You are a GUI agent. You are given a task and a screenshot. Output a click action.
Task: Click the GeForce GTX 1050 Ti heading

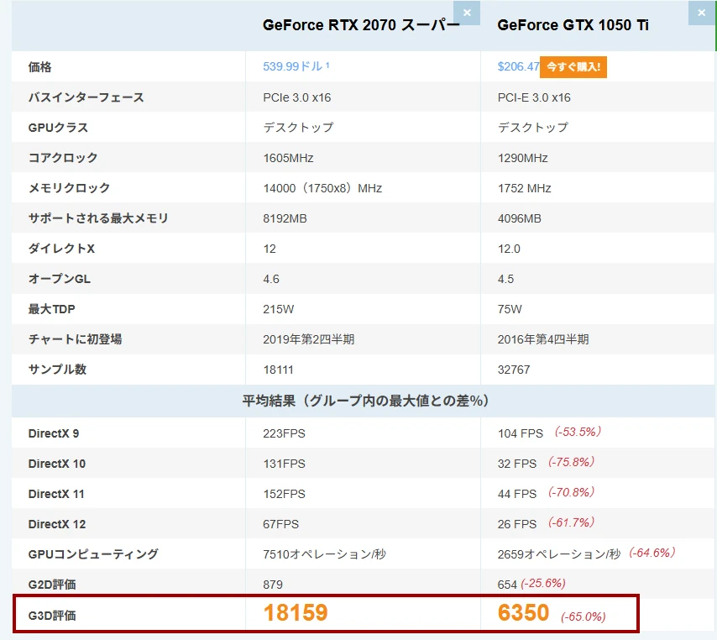click(573, 25)
